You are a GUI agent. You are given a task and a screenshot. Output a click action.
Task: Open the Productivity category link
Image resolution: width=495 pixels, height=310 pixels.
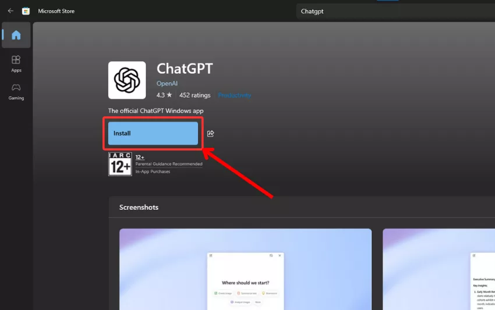coord(235,95)
